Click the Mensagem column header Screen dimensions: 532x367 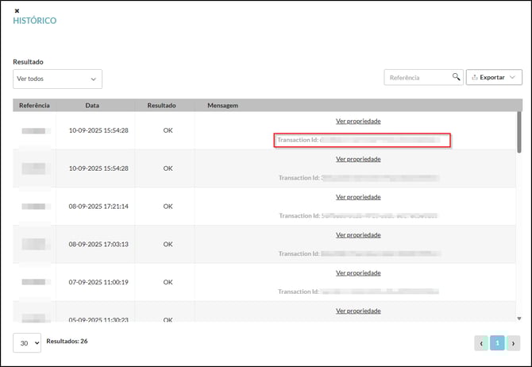click(222, 105)
